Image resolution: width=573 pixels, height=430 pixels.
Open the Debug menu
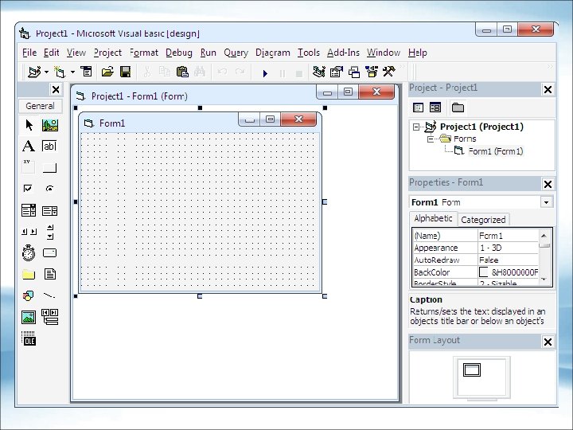click(179, 53)
